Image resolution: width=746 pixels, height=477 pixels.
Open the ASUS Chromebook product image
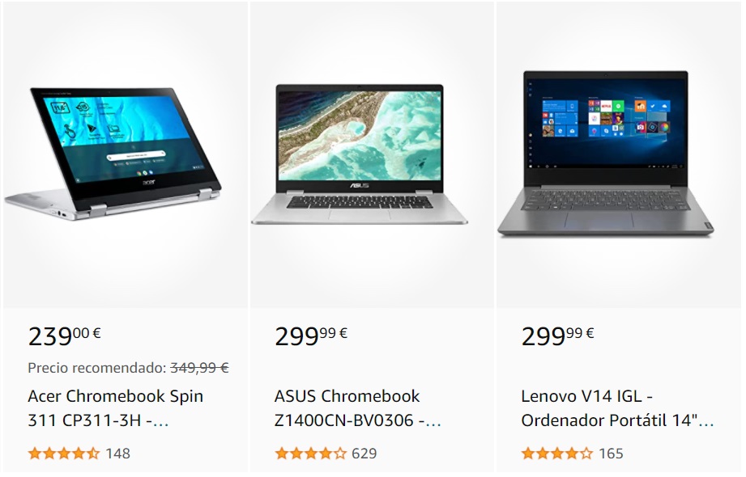pyautogui.click(x=360, y=154)
